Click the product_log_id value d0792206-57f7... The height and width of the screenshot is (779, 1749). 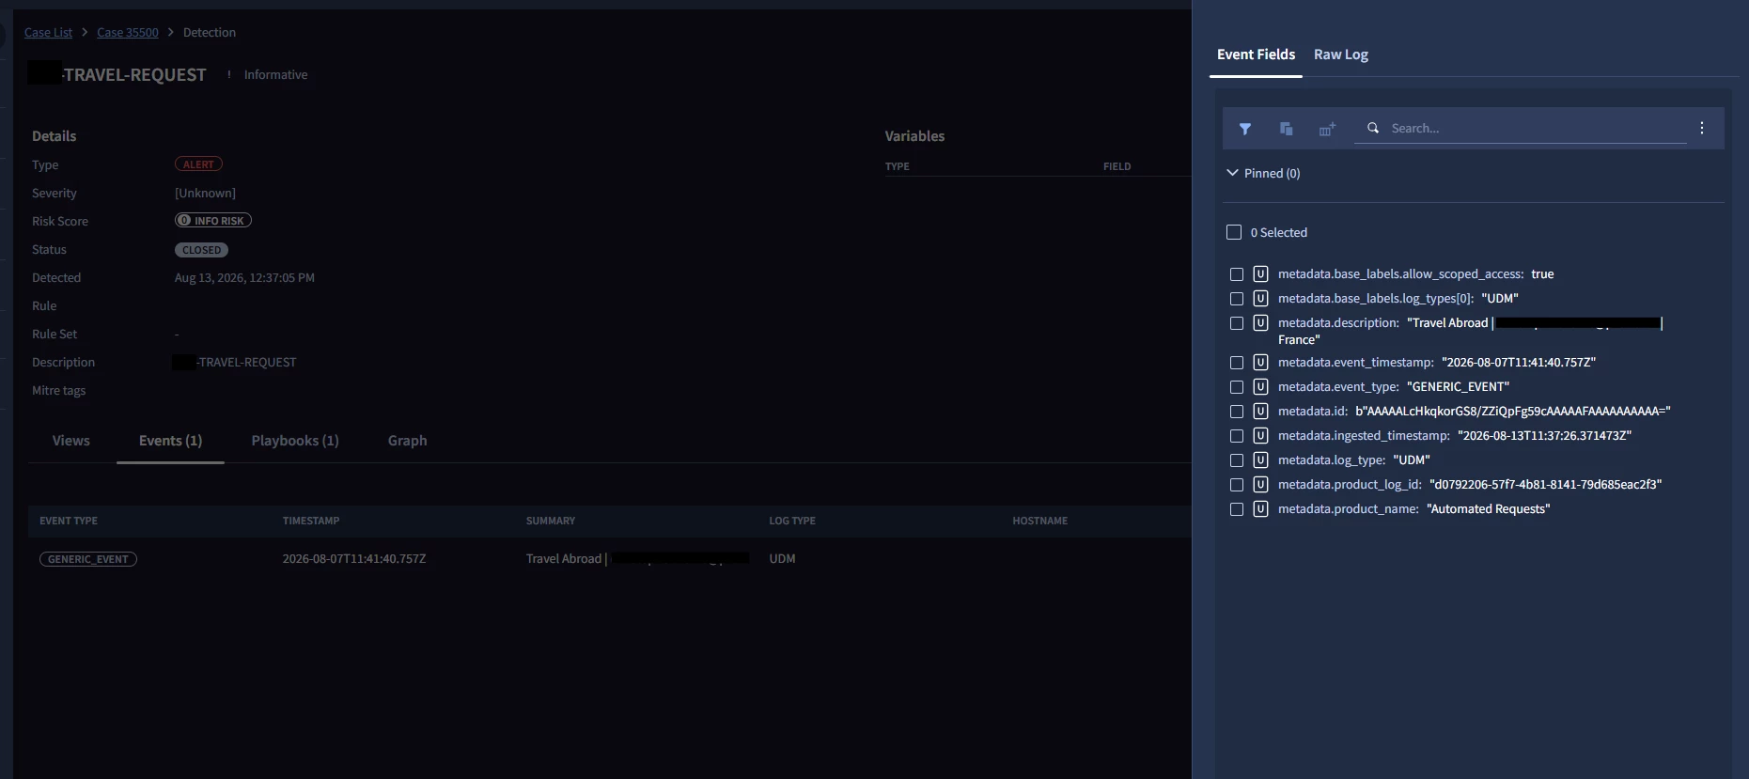tap(1546, 485)
